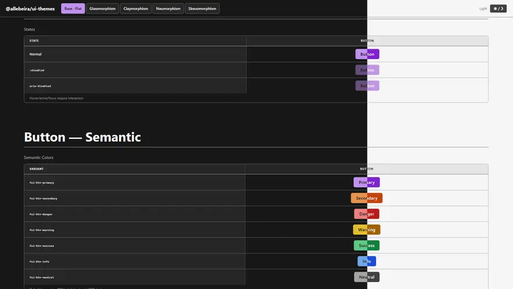Click the aria-disabled state label
Viewport: 513px width, 289px height.
tap(40, 86)
